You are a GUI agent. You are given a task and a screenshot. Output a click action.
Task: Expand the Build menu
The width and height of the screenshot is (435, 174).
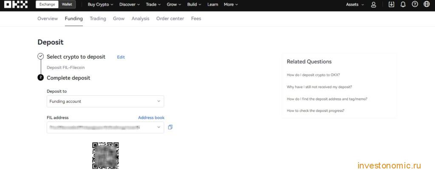tap(194, 4)
